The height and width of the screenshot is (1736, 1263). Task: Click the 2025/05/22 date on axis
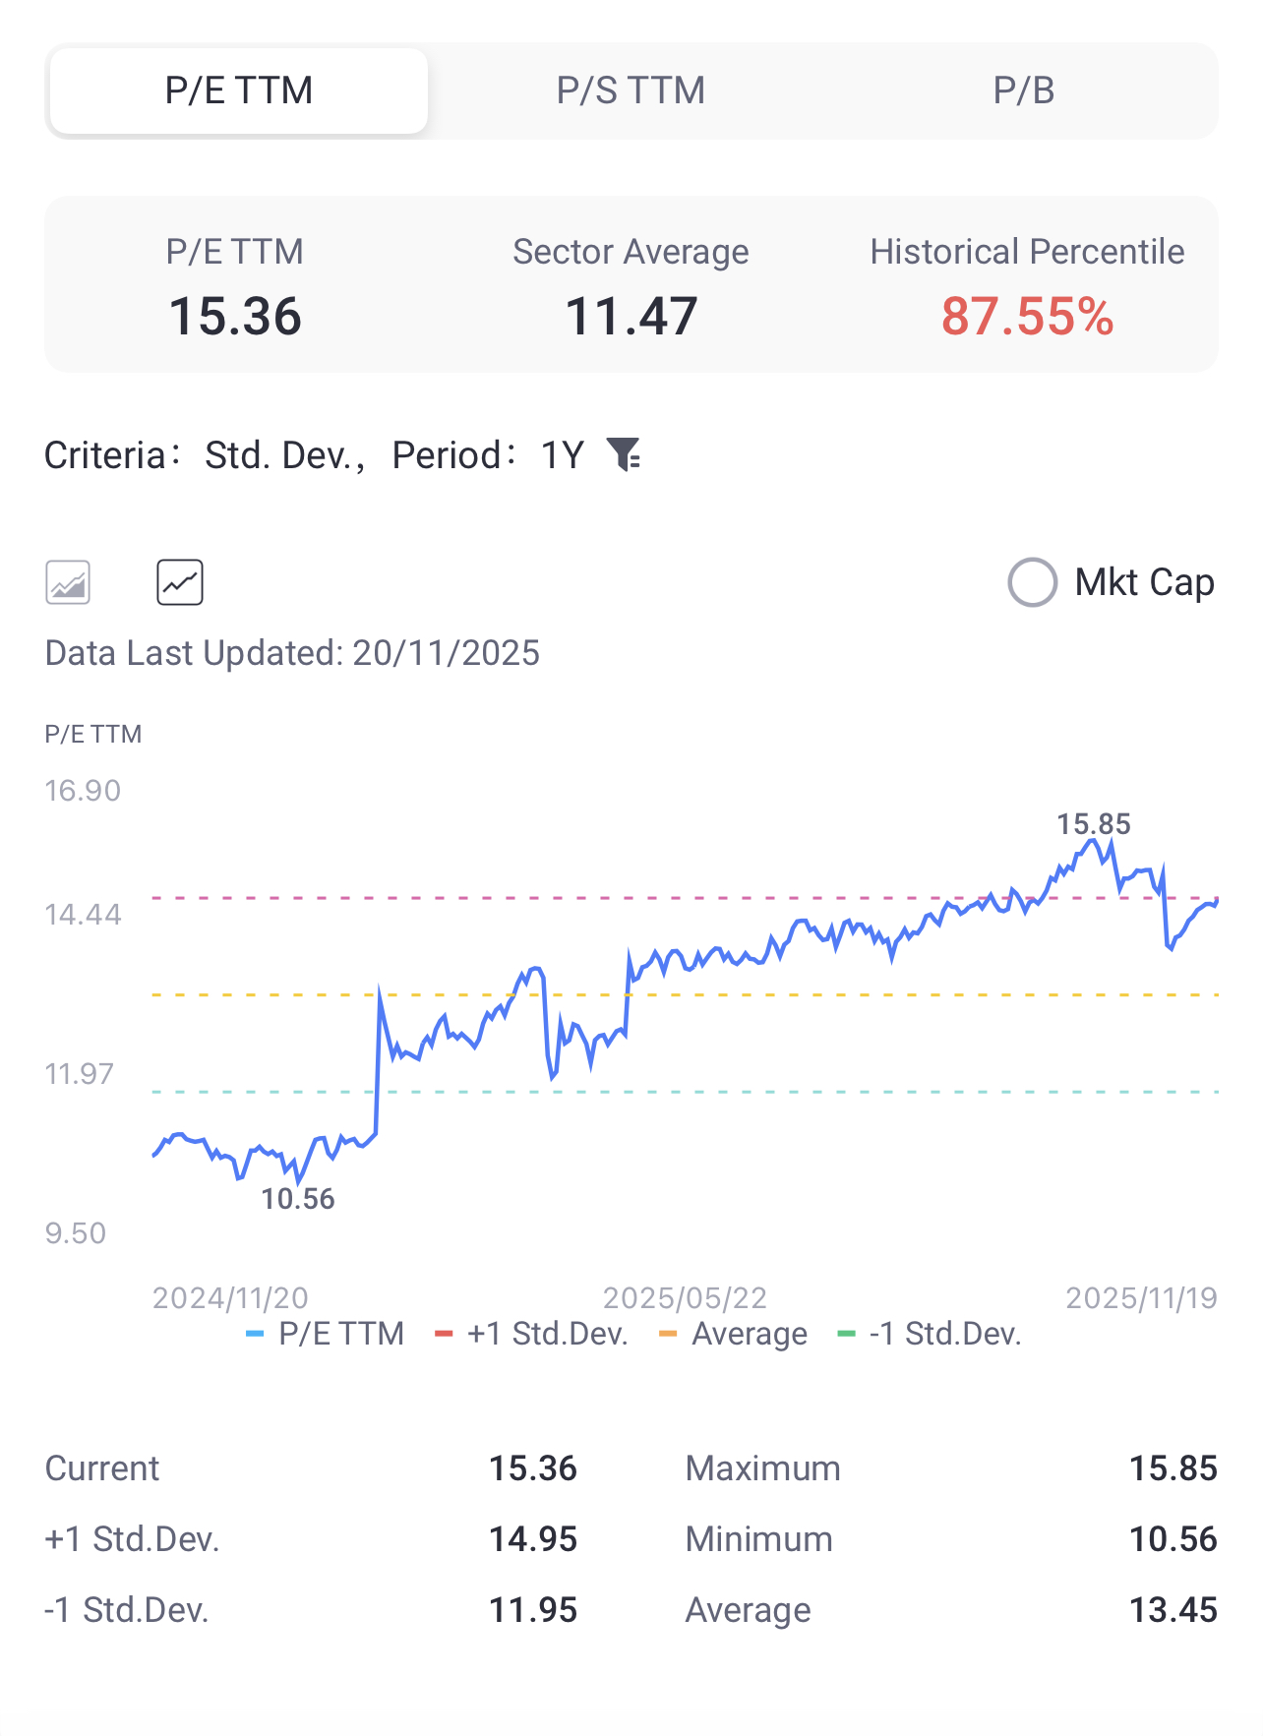[x=685, y=1298]
